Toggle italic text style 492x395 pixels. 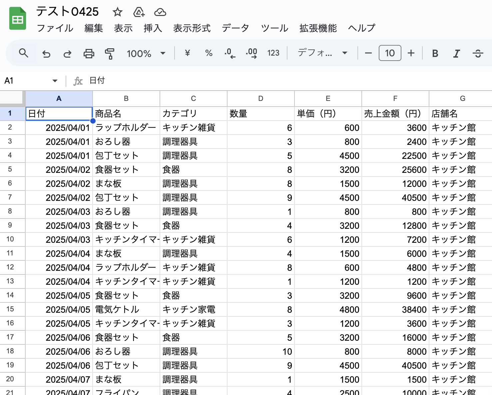tap(456, 54)
